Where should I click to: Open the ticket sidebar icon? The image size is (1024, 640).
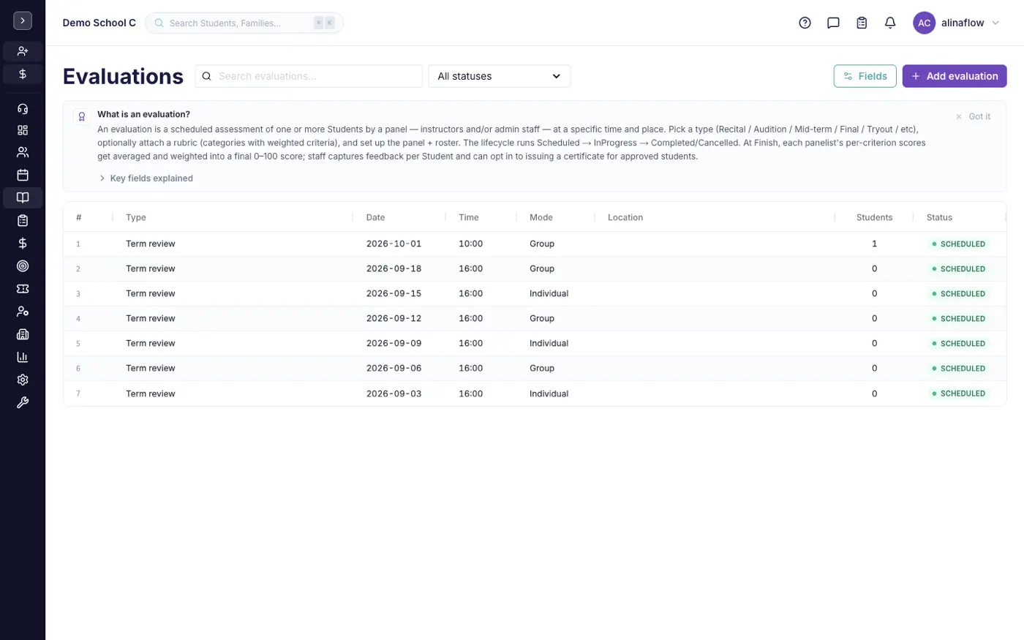coord(23,289)
